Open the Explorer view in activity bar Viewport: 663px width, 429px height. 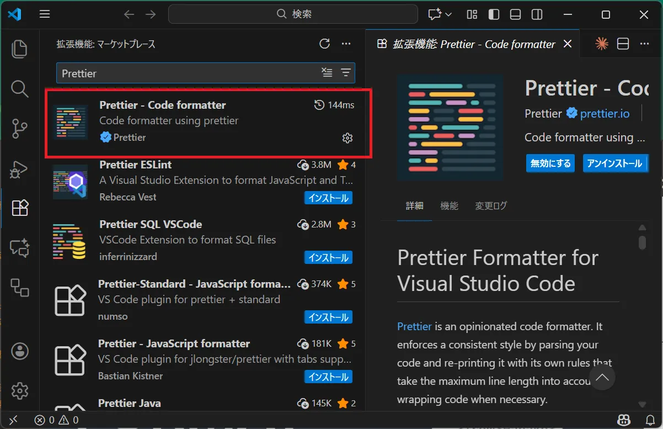(20, 49)
